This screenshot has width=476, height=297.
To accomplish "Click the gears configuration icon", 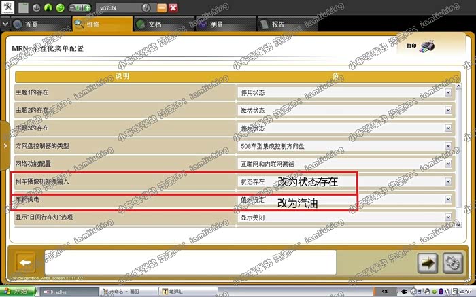I will coord(449,263).
